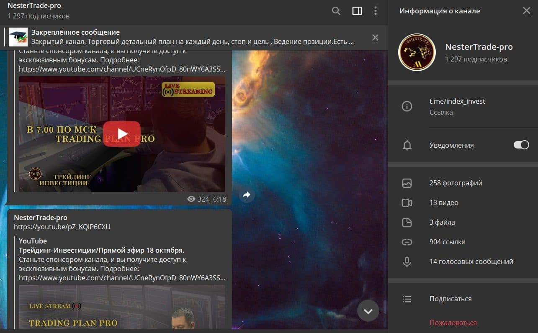Jump to latest messages with down arrow

click(x=368, y=311)
